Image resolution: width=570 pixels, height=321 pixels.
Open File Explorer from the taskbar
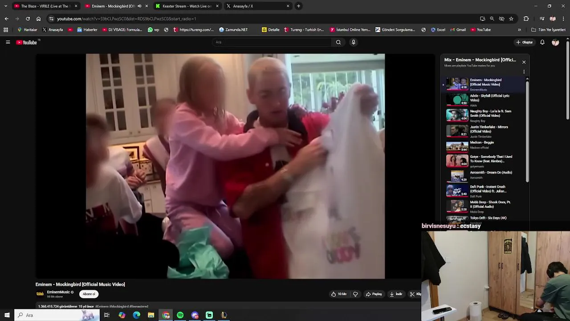(151, 315)
